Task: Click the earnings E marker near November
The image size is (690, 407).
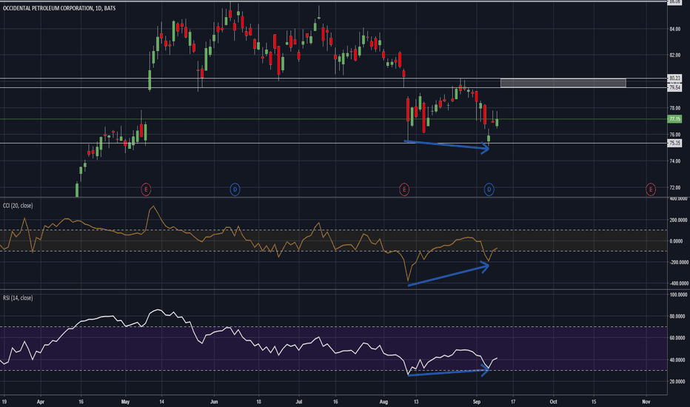Action: (651, 189)
